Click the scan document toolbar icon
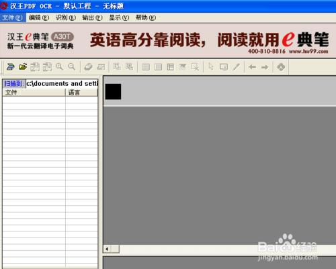The height and width of the screenshot is (269, 336). point(10,66)
